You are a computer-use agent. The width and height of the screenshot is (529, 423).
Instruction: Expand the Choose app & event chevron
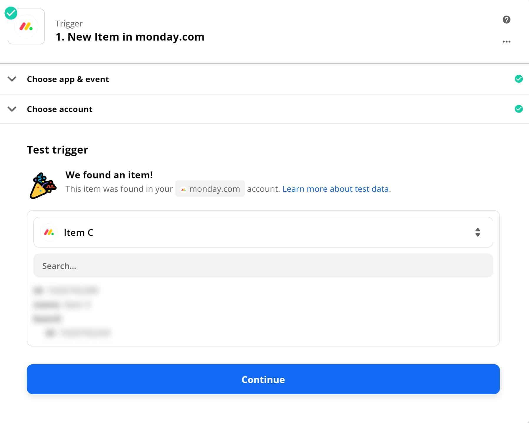pyautogui.click(x=12, y=79)
